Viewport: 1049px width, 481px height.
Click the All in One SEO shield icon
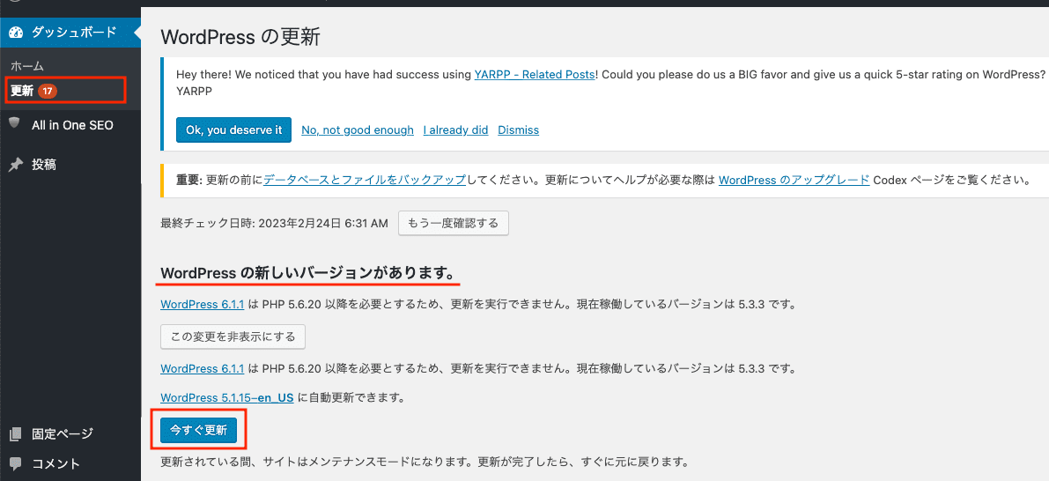[x=15, y=123]
